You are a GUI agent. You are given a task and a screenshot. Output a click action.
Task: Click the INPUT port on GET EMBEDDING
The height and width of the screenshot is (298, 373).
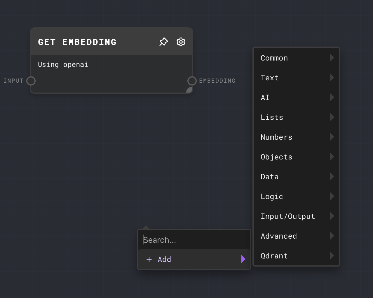(31, 81)
